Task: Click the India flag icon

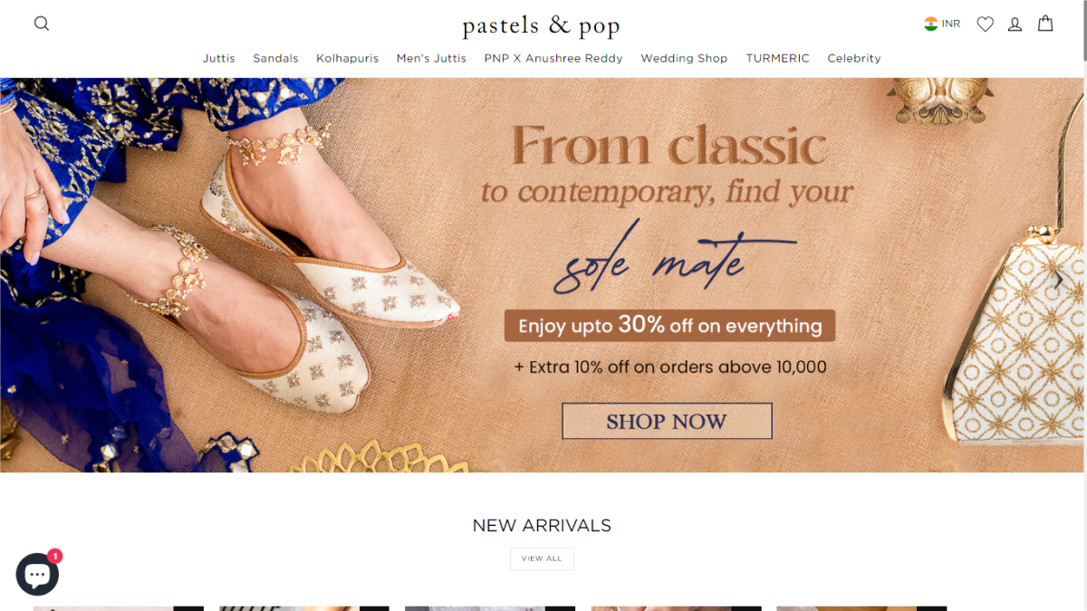Action: [x=930, y=24]
